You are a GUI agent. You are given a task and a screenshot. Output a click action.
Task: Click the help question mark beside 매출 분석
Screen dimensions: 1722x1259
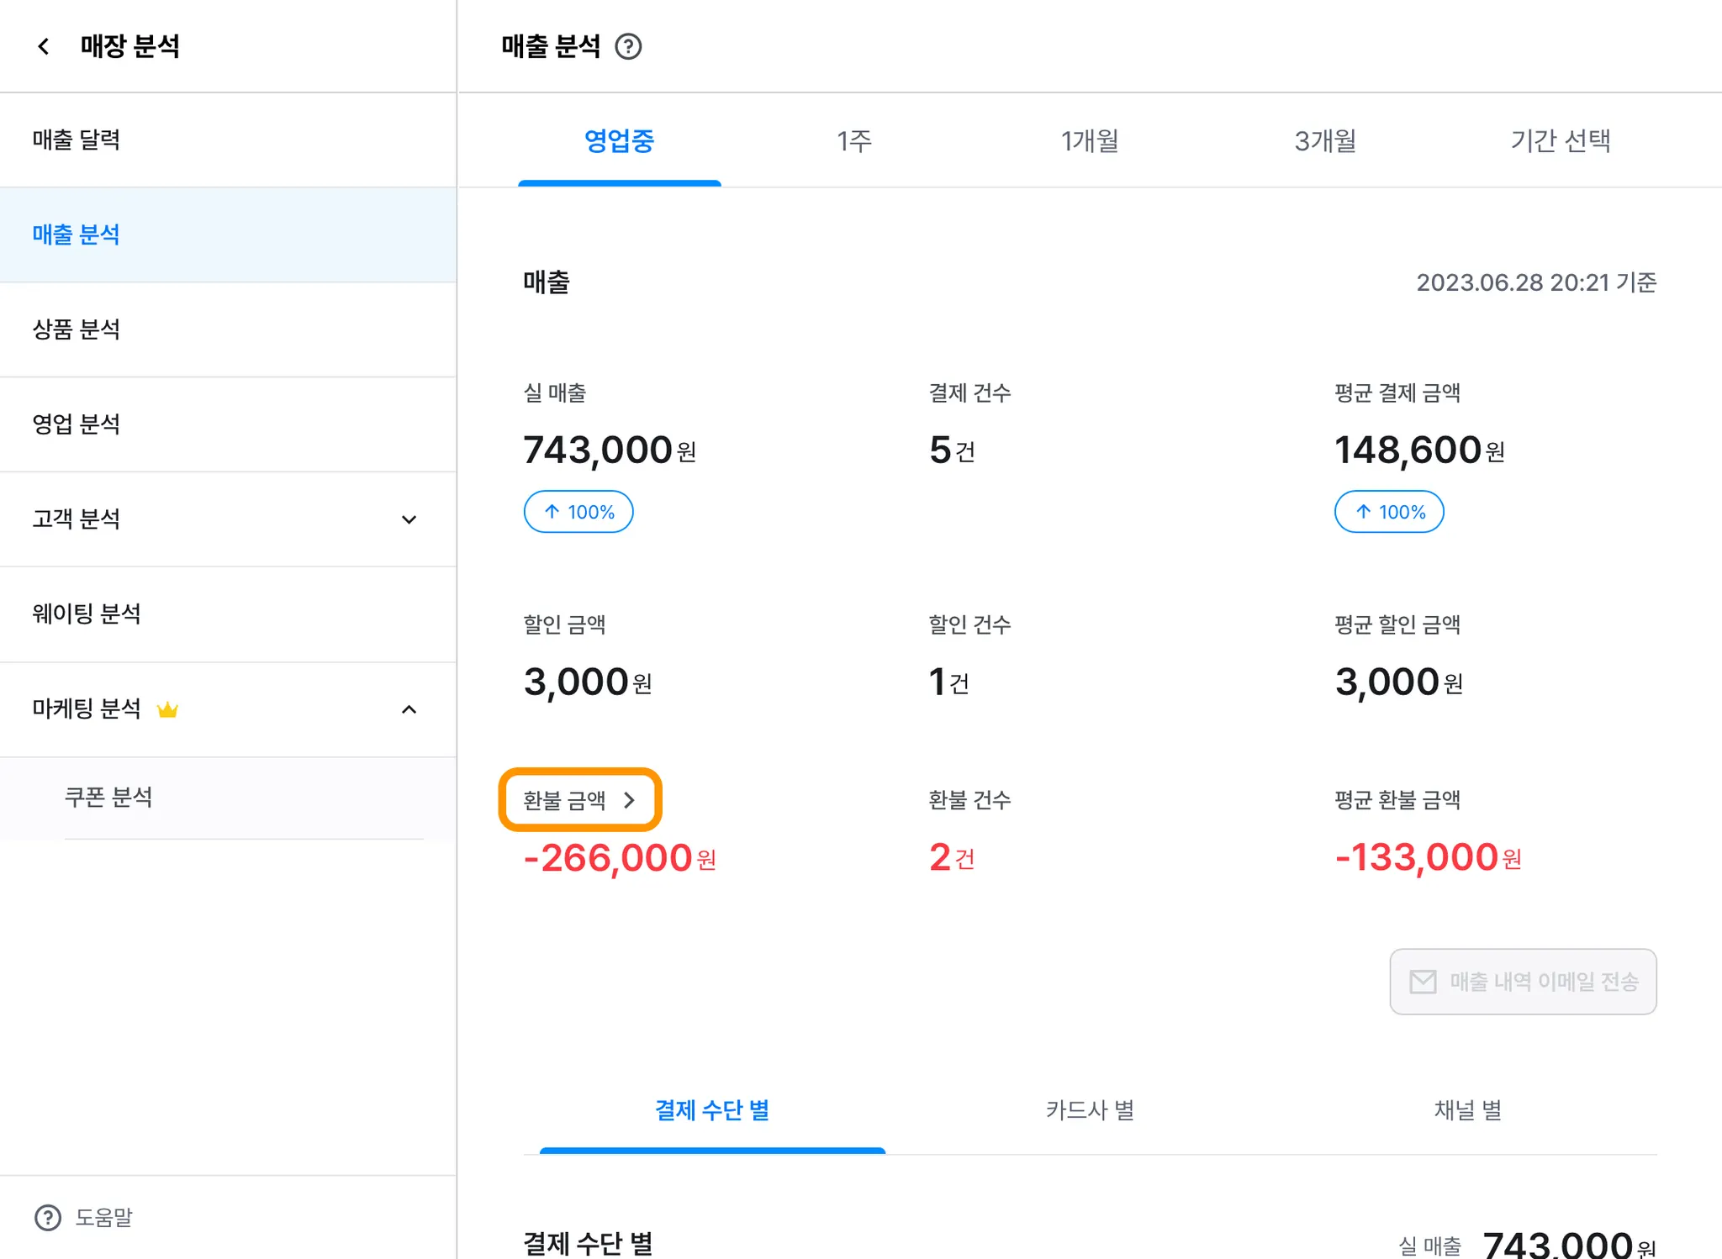click(x=628, y=46)
